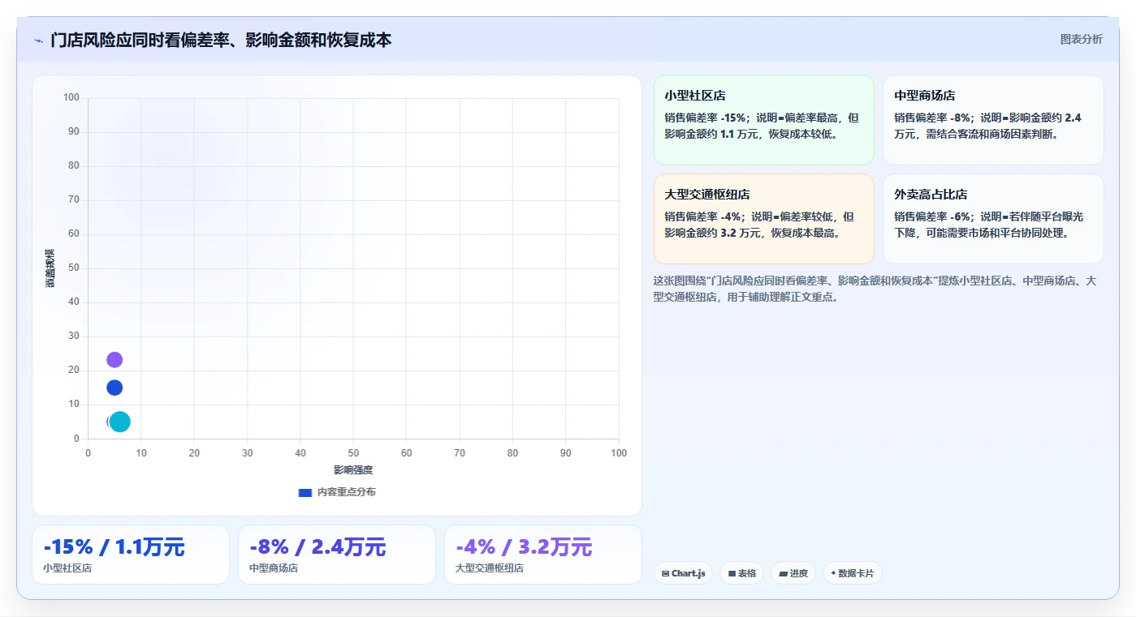Select the 表格 tag
Image resolution: width=1136 pixels, height=617 pixels.
tap(741, 573)
